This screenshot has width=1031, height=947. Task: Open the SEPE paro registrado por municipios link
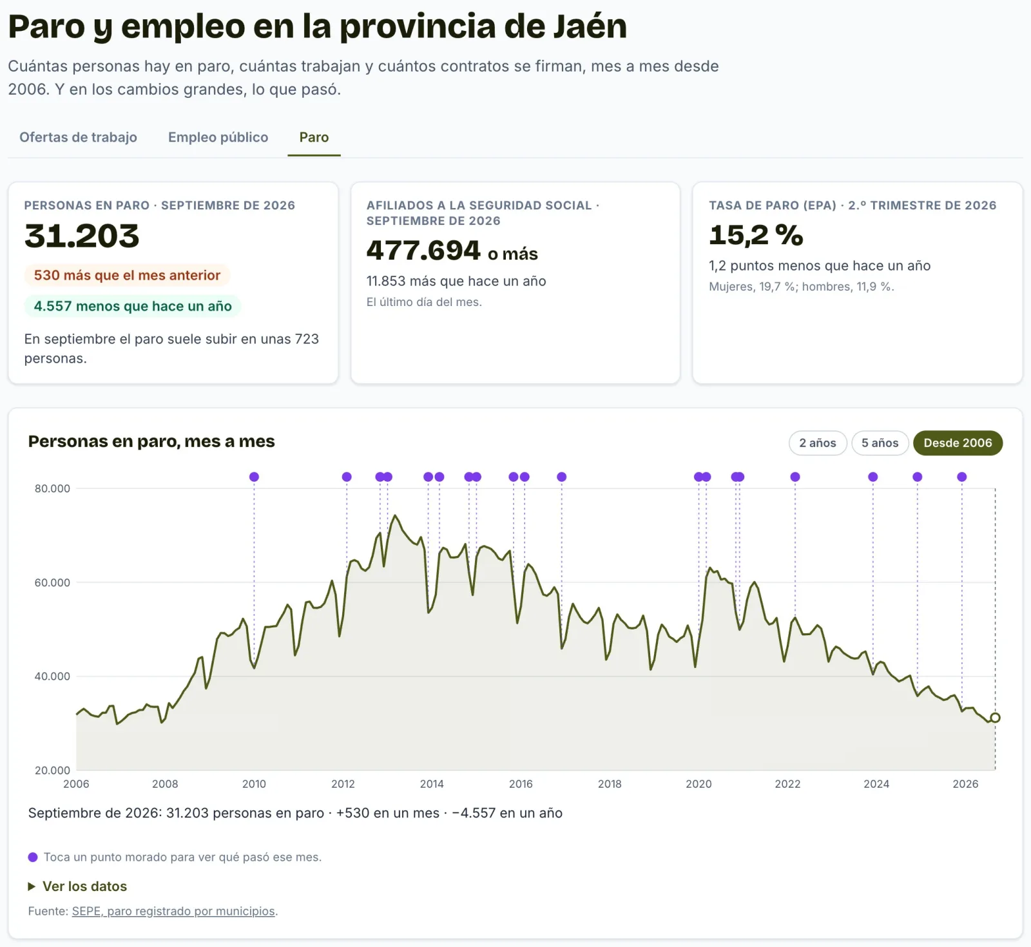tap(173, 911)
